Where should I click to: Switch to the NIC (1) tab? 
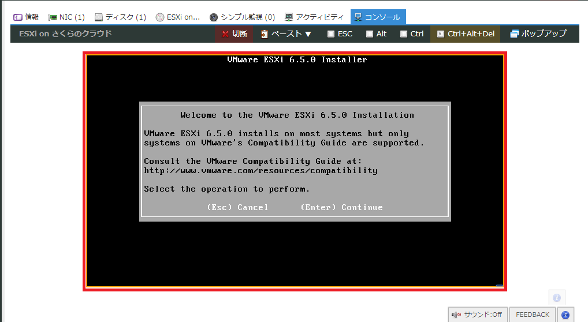pos(66,17)
